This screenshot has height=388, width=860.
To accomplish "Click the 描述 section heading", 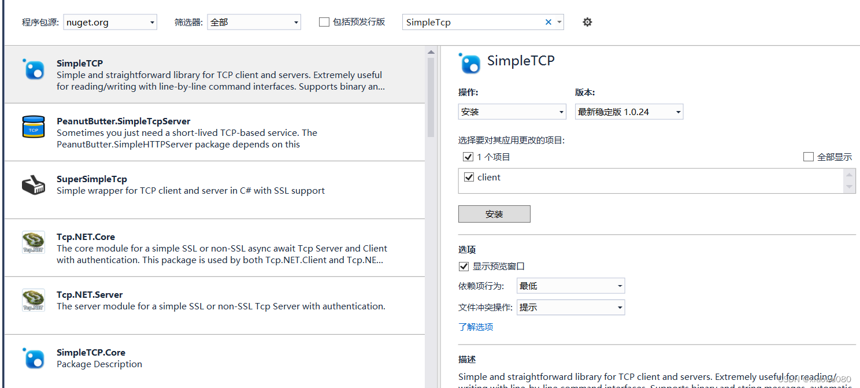I will tap(467, 360).
